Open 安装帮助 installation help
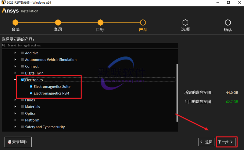The width and height of the screenshot is (244, 150). [18, 142]
